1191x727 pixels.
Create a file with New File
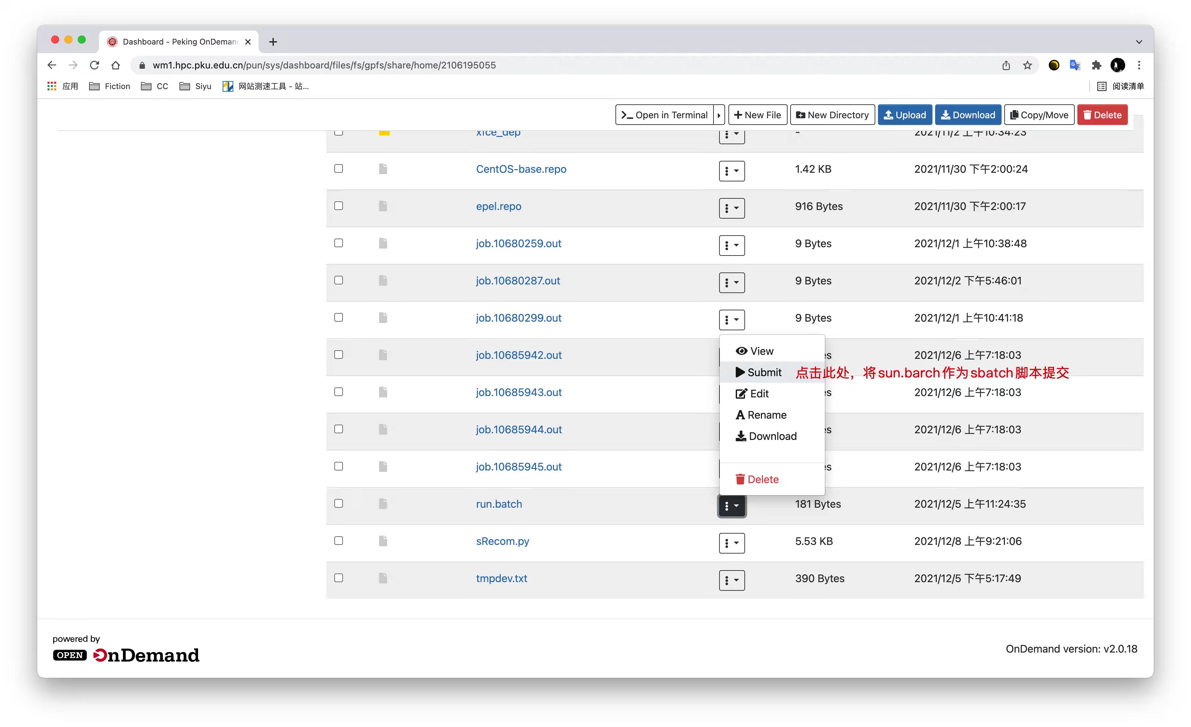click(x=757, y=115)
